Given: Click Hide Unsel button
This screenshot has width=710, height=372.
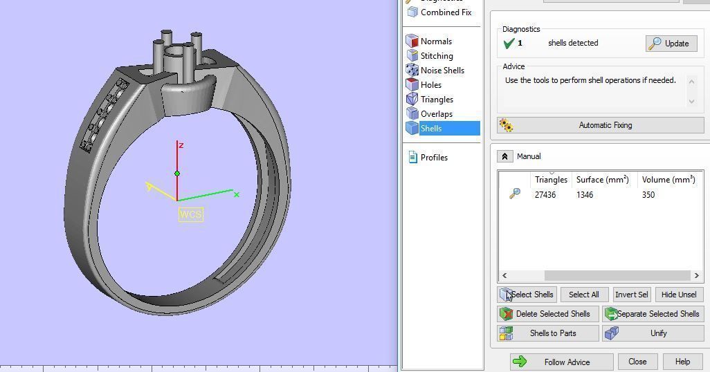Looking at the screenshot, I should [x=679, y=295].
